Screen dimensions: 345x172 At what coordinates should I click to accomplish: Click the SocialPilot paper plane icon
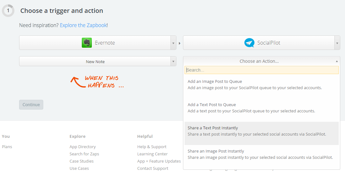click(x=249, y=43)
